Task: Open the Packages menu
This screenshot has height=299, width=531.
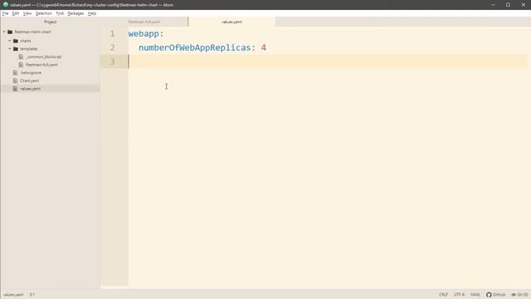Action: 76,13
